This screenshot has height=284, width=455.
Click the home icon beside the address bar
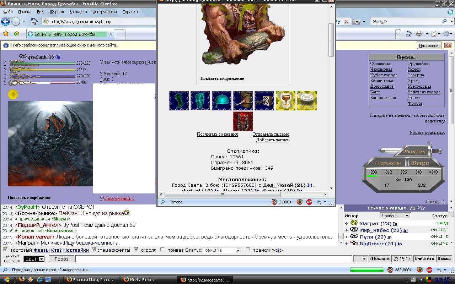click(x=34, y=22)
